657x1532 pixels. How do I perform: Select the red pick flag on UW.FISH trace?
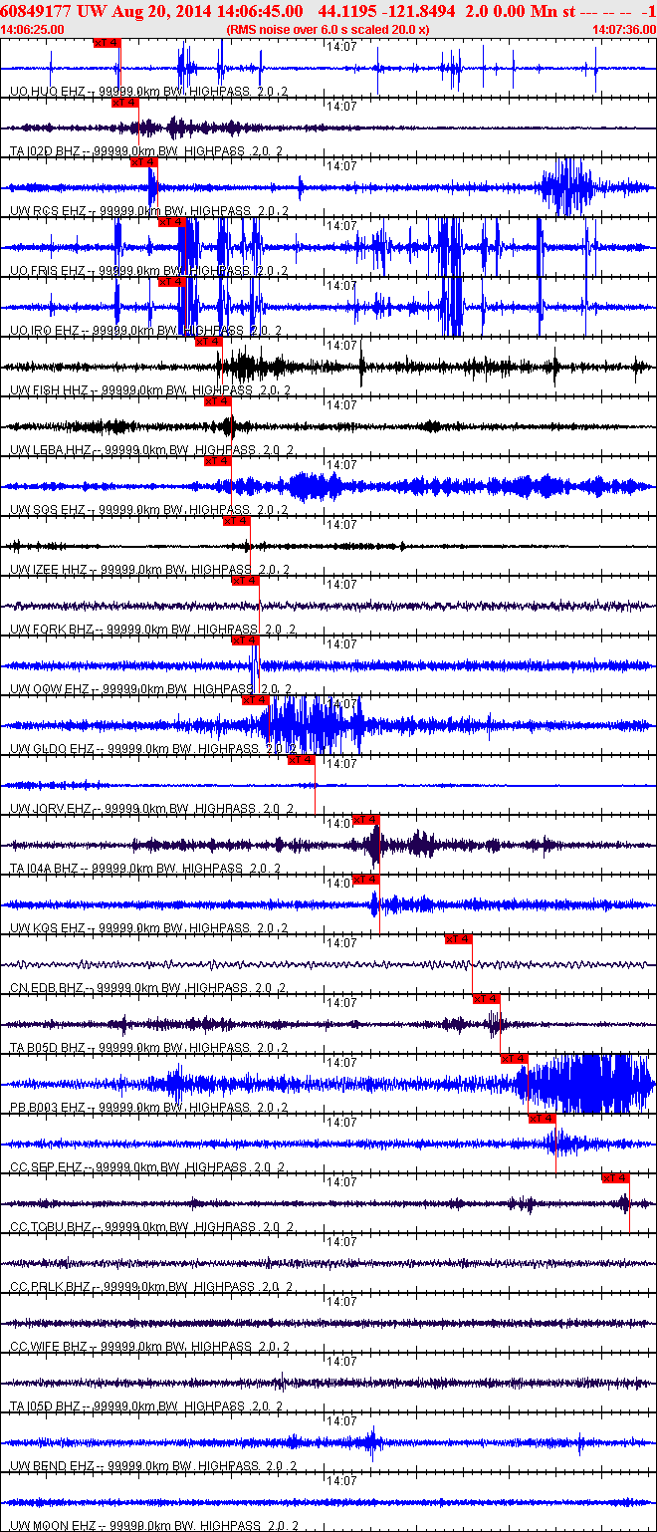[x=208, y=342]
